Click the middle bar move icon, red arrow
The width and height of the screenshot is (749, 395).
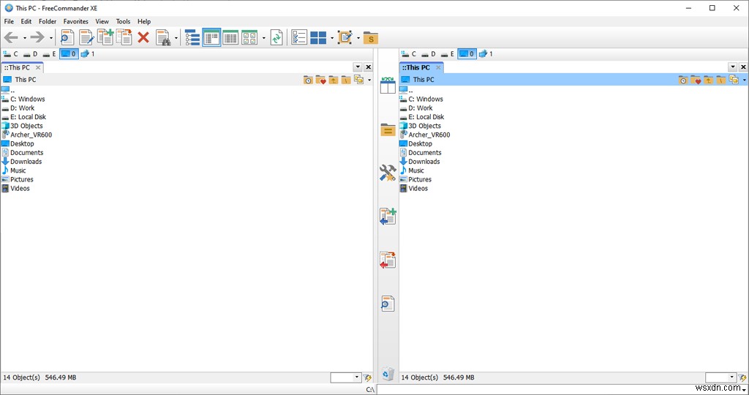[x=388, y=260]
